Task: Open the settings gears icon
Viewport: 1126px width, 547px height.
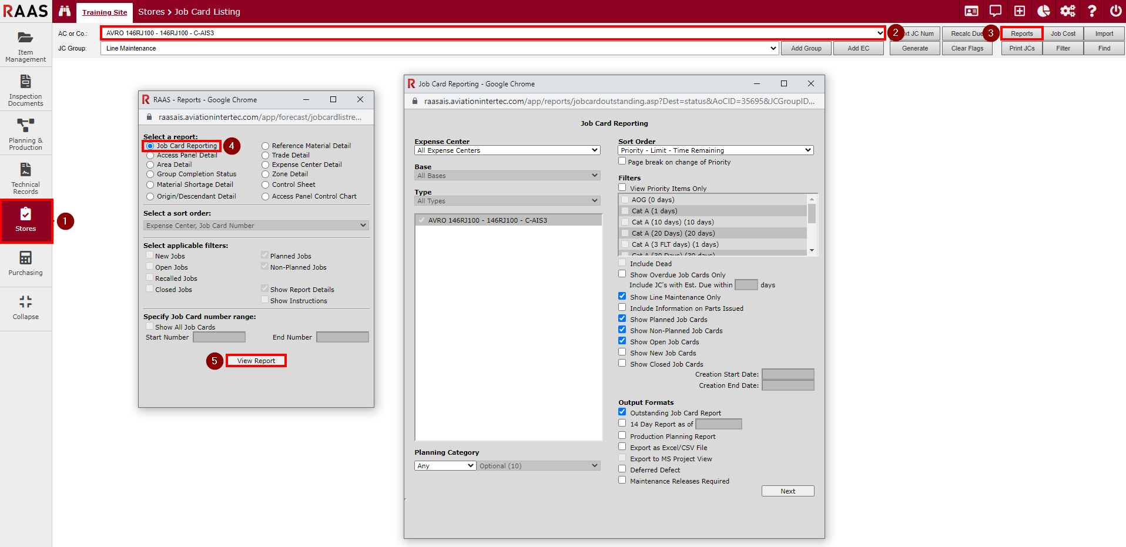Action: click(x=1067, y=11)
